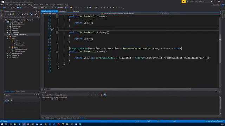Collapse the Views folder
Image resolution: width=225 pixels, height=126 pixels.
[7, 39]
